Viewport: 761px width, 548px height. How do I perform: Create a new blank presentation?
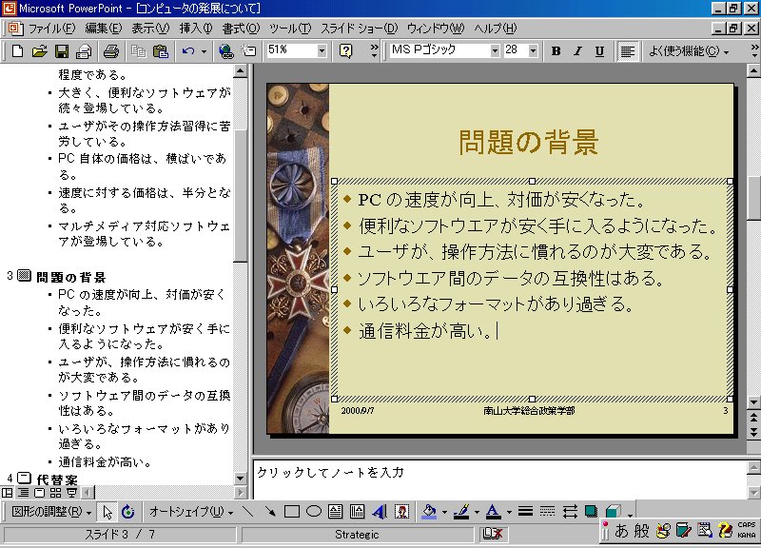tap(17, 51)
